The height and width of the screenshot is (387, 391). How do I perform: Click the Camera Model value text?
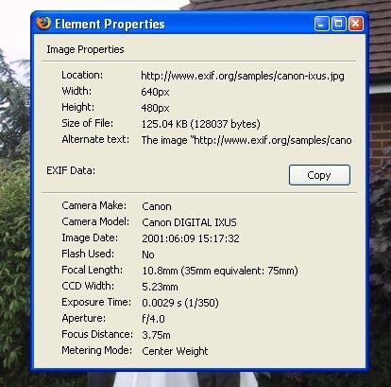click(189, 222)
